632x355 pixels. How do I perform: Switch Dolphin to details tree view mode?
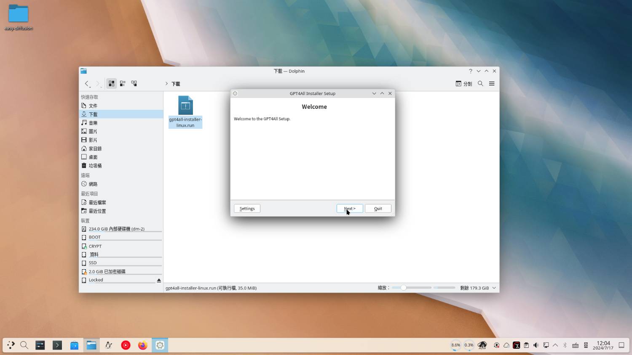click(134, 84)
